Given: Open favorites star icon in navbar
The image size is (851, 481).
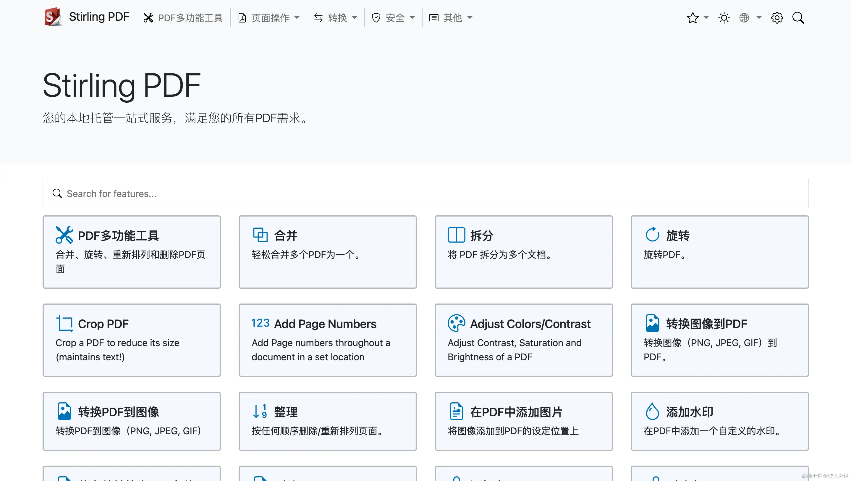Looking at the screenshot, I should click(x=693, y=18).
